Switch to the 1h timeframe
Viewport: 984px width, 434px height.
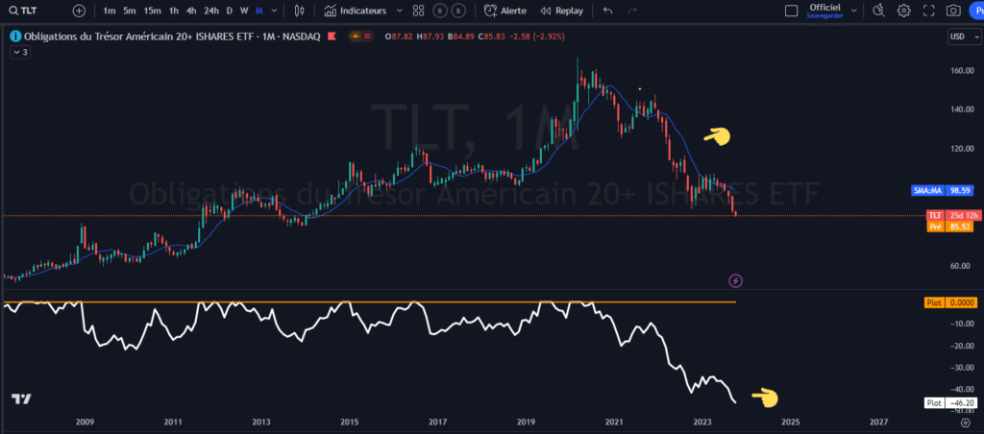174,11
